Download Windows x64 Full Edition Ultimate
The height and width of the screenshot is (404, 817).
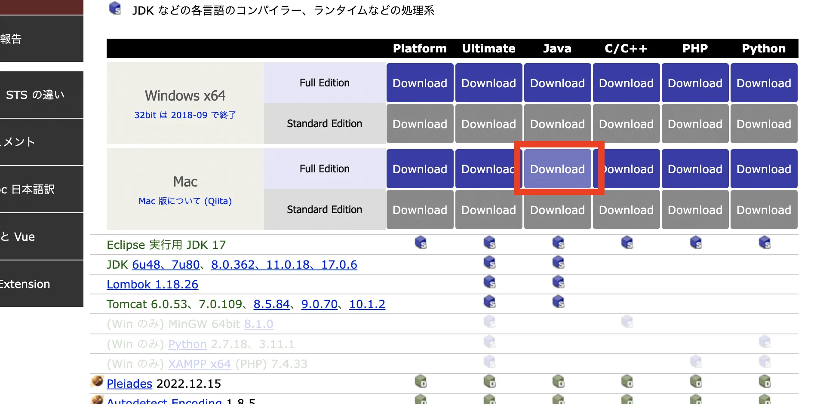click(489, 83)
